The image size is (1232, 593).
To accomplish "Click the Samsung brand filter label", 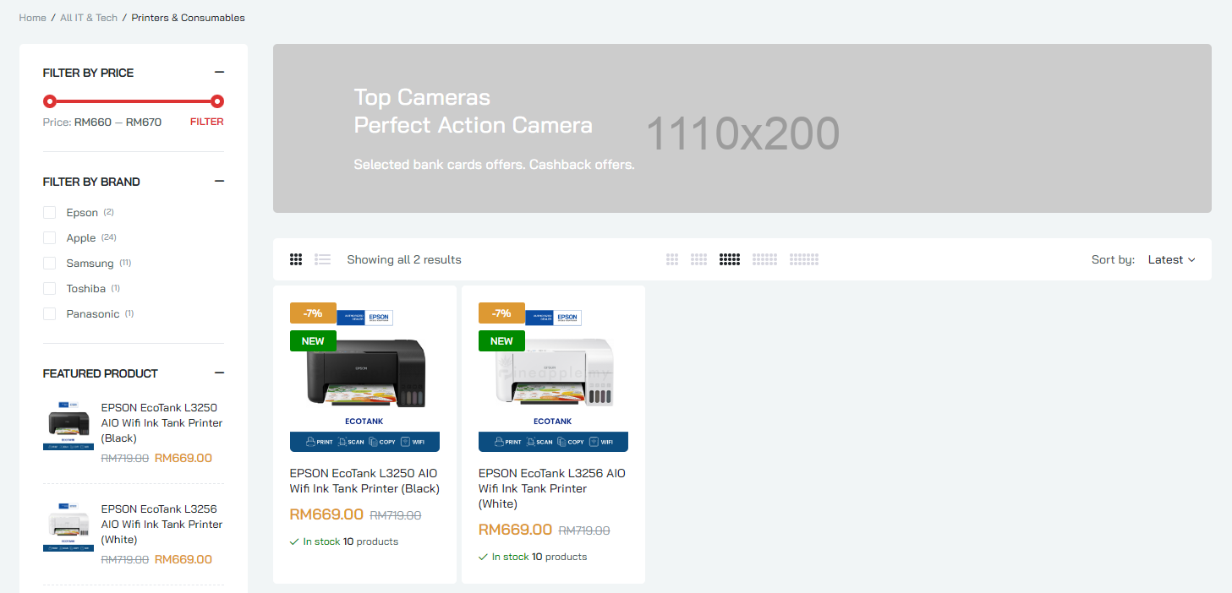I will (90, 263).
